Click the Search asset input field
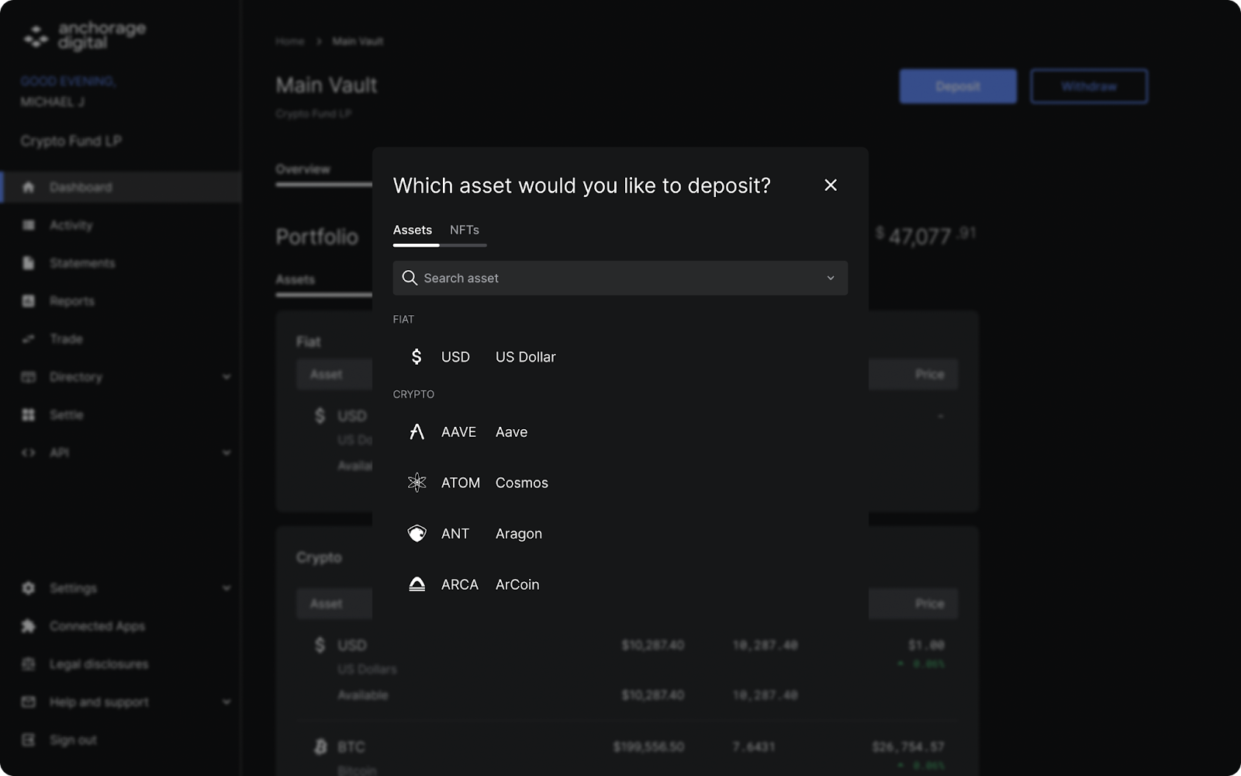 (620, 278)
